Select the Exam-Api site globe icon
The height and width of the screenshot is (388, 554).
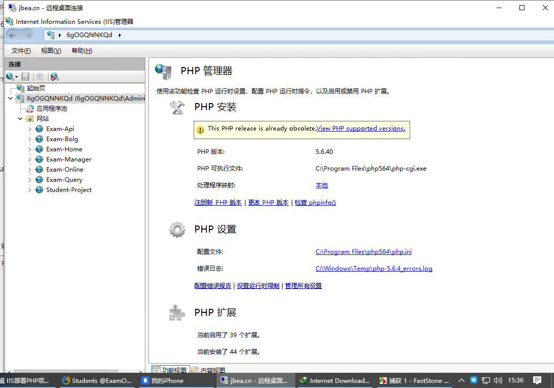pyautogui.click(x=40, y=129)
